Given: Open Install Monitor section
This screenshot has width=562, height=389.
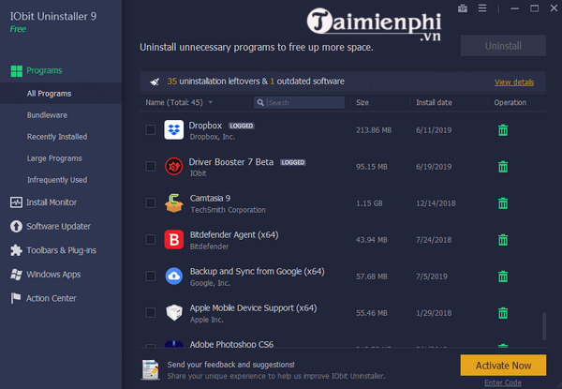Looking at the screenshot, I should [x=52, y=202].
